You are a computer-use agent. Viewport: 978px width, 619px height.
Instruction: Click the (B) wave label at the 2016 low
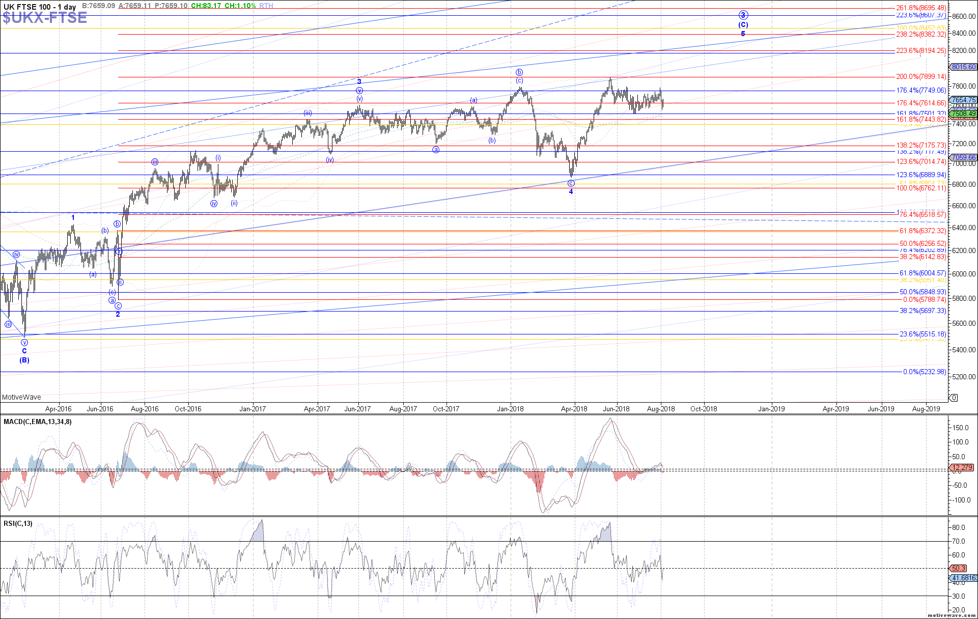click(x=24, y=360)
